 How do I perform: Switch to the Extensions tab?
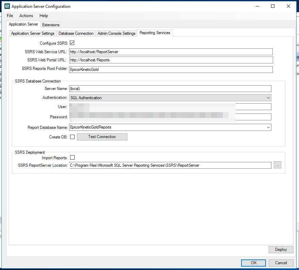click(50, 25)
